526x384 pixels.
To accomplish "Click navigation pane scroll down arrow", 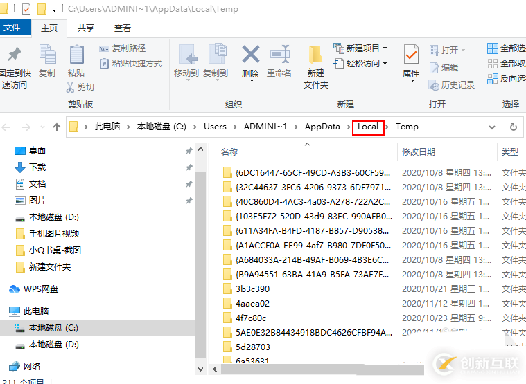I will 200,369.
